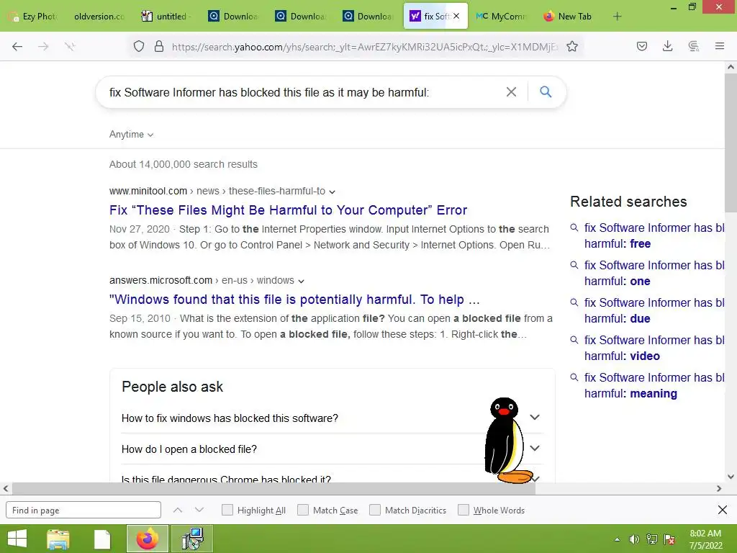Click the scroll down arrow
The image size is (737, 553).
coord(731,477)
